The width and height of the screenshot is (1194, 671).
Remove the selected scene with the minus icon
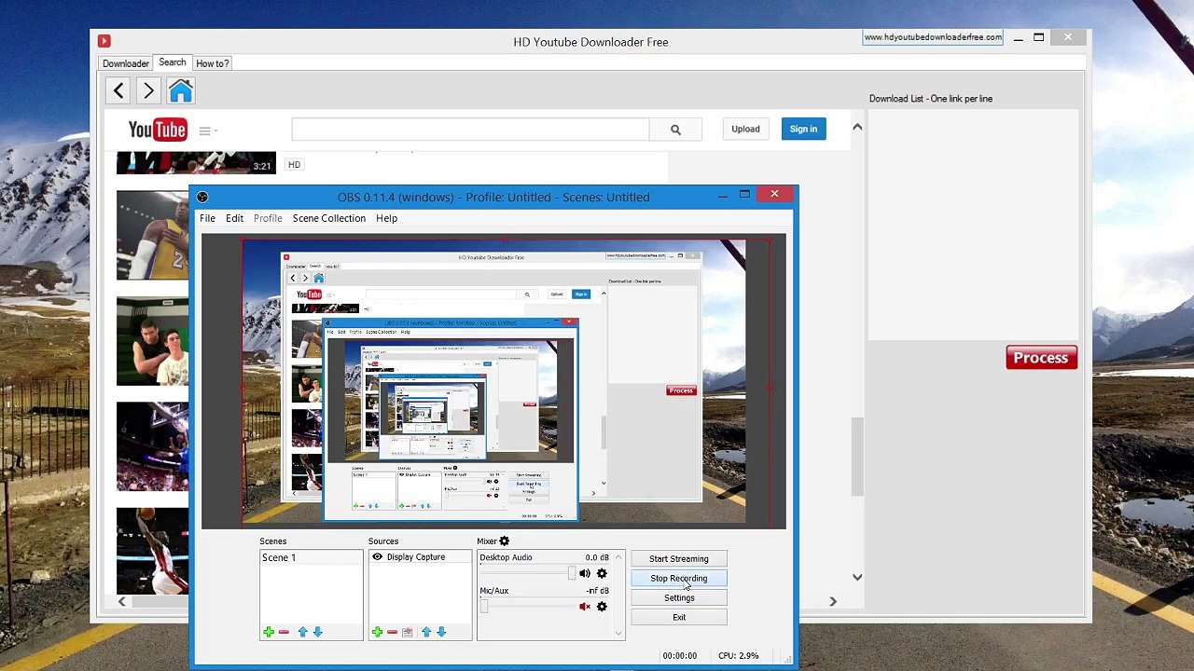click(284, 632)
